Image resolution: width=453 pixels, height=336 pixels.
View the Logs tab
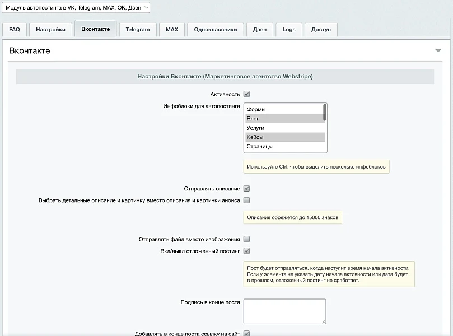[x=289, y=30]
